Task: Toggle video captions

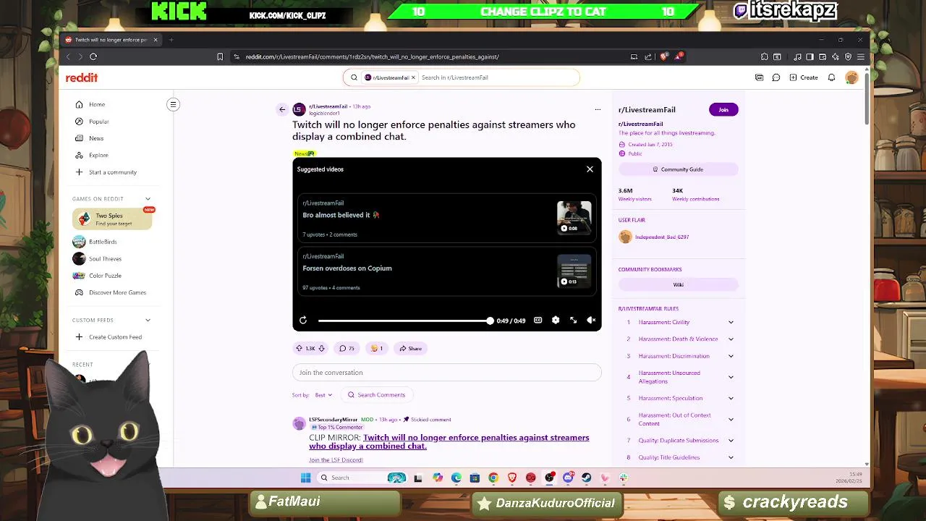Action: [x=538, y=320]
